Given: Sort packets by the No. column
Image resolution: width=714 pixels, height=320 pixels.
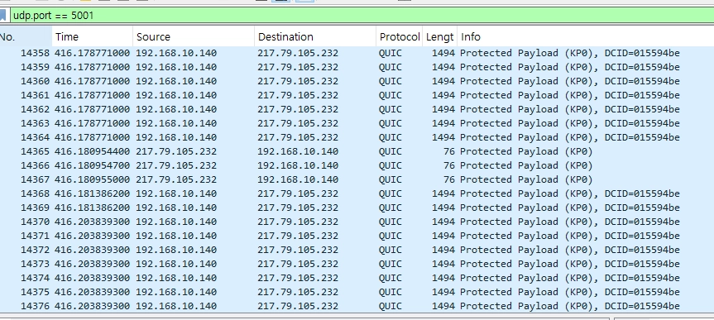Looking at the screenshot, I should tap(26, 37).
